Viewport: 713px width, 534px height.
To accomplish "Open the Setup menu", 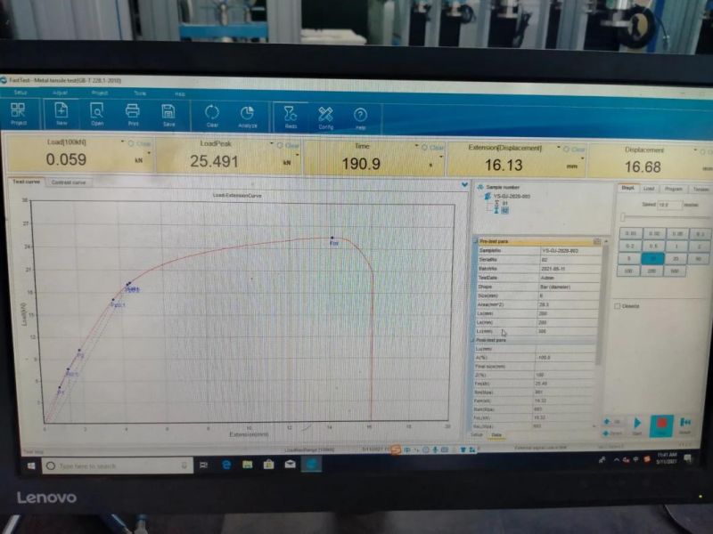I will 20,93.
